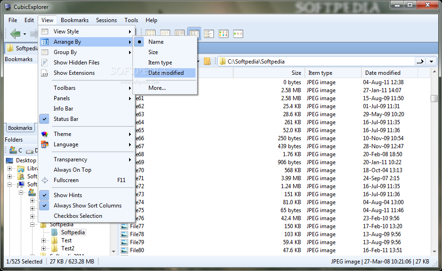Switch to List view

[x=180, y=34]
